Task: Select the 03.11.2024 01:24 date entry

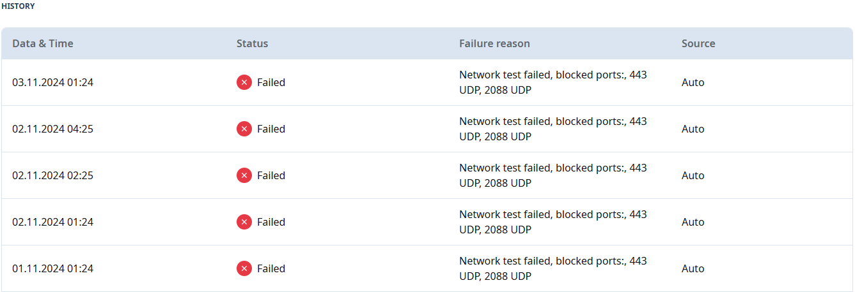Action: (x=52, y=82)
